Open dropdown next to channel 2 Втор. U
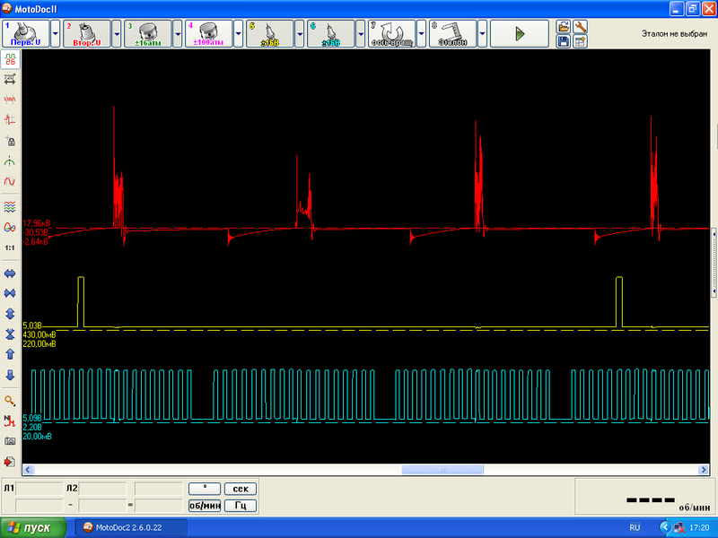718x538 pixels. 117,33
